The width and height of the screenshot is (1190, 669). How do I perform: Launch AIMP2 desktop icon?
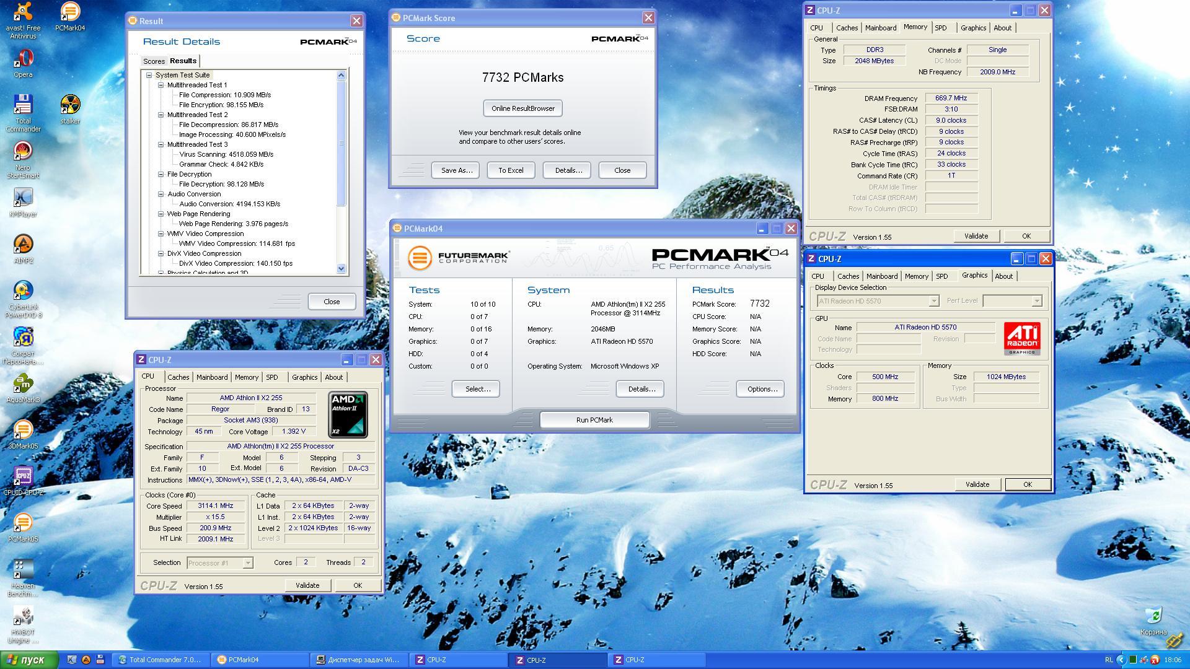click(23, 249)
